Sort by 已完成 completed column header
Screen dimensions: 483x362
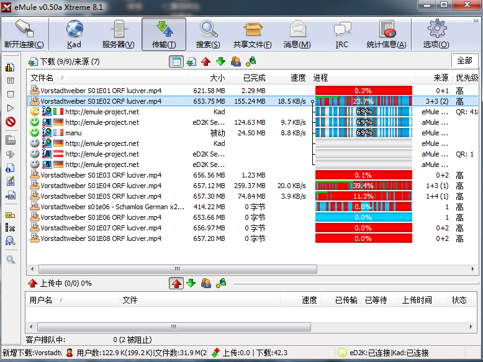(x=249, y=78)
